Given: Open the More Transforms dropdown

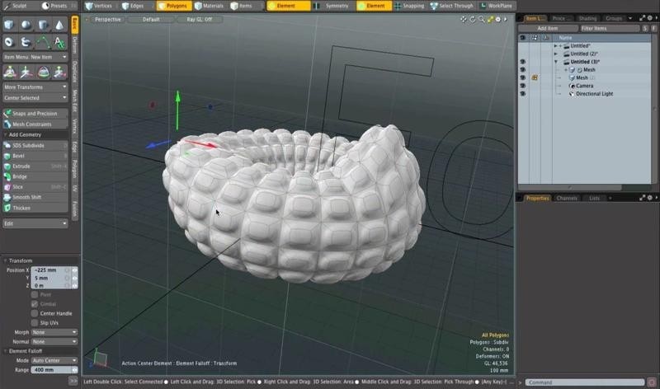Looking at the screenshot, I should [x=35, y=87].
